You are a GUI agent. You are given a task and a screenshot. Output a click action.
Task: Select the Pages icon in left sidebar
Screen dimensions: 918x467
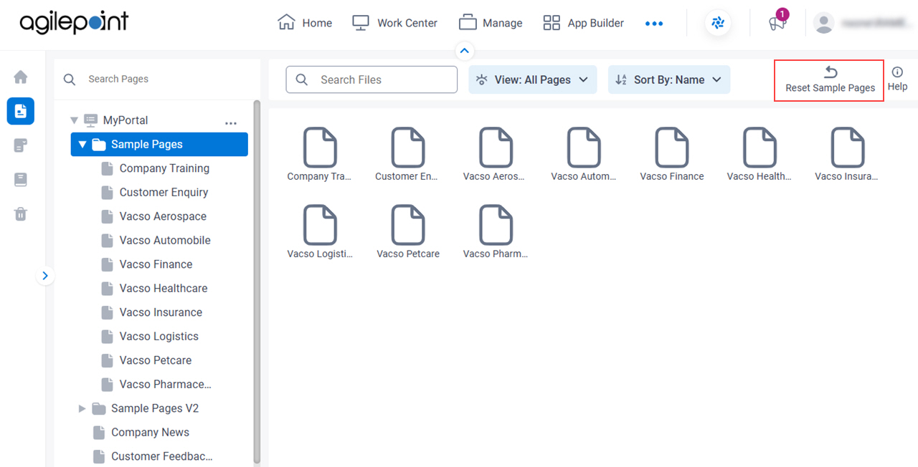(21, 111)
